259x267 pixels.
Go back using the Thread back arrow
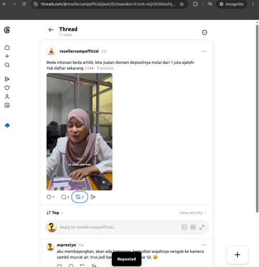click(51, 30)
